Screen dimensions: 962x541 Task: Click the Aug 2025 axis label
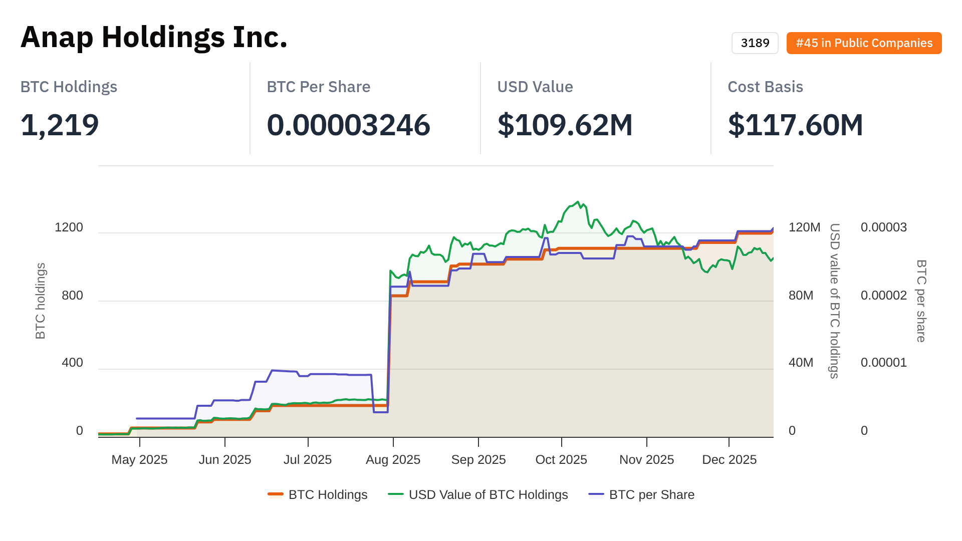pos(393,459)
